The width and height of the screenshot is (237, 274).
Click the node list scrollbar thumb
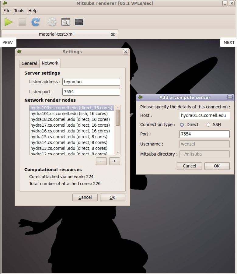coord(118,118)
